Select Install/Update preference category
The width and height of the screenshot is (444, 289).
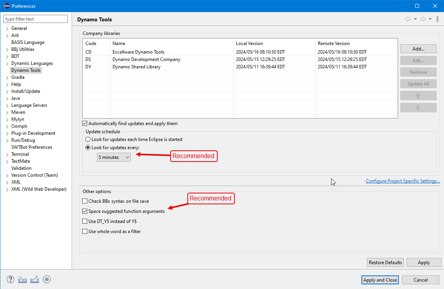point(25,91)
